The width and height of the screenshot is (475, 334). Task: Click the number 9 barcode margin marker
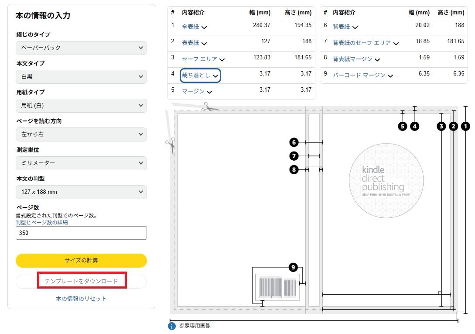[x=294, y=267]
